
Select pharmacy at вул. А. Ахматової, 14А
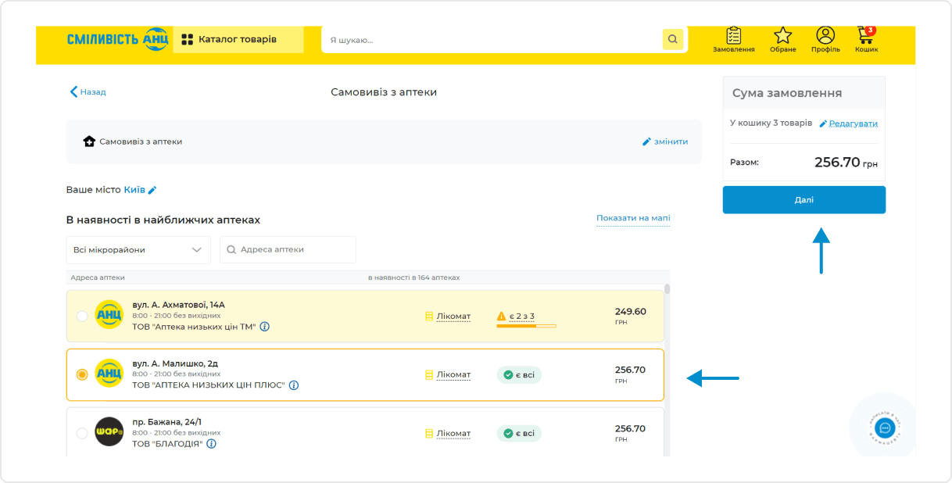(x=82, y=316)
